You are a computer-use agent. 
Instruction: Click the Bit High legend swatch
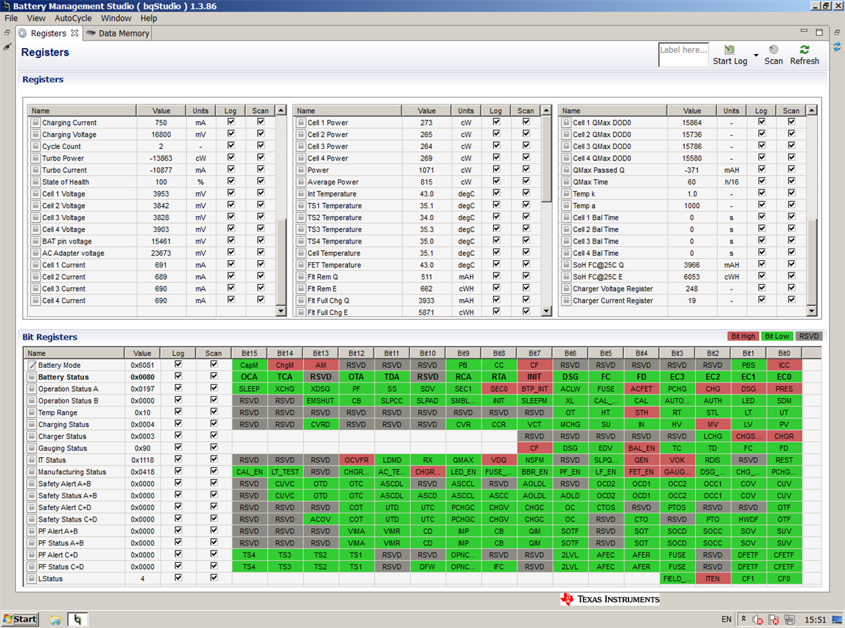(743, 336)
